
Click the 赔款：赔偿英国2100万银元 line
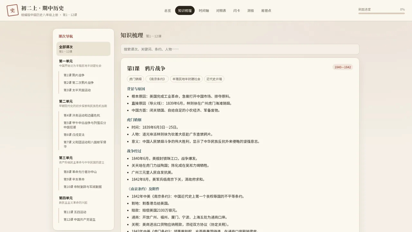click(x=154, y=210)
